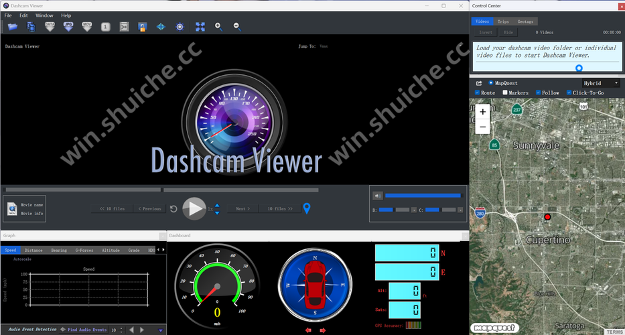Switch graph to the Bearing tab
The image size is (625, 335).
pyautogui.click(x=59, y=251)
